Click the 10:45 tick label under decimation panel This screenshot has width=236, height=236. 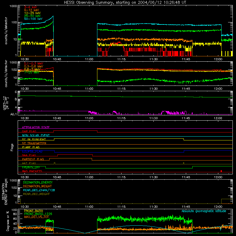tap(57, 207)
